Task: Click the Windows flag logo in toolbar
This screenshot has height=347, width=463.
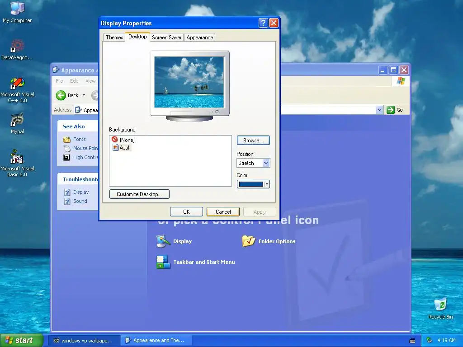Action: [401, 80]
